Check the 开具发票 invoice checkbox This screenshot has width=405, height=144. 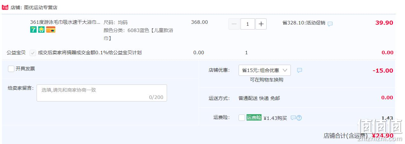coord(11,69)
